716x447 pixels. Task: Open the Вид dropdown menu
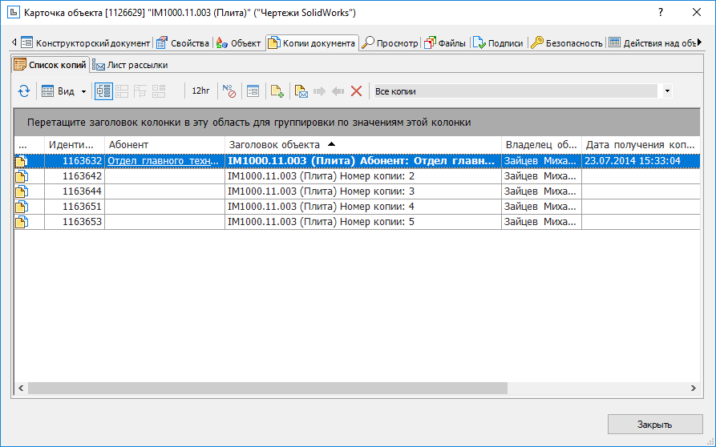tap(64, 91)
